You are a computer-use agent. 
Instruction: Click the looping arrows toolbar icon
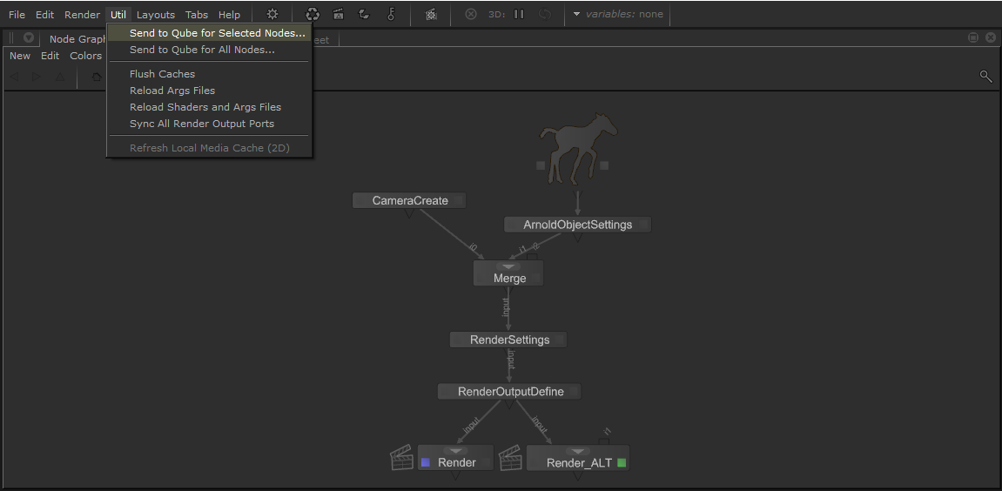point(364,14)
